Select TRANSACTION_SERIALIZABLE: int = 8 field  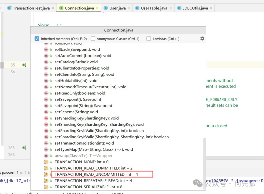pos(88,187)
